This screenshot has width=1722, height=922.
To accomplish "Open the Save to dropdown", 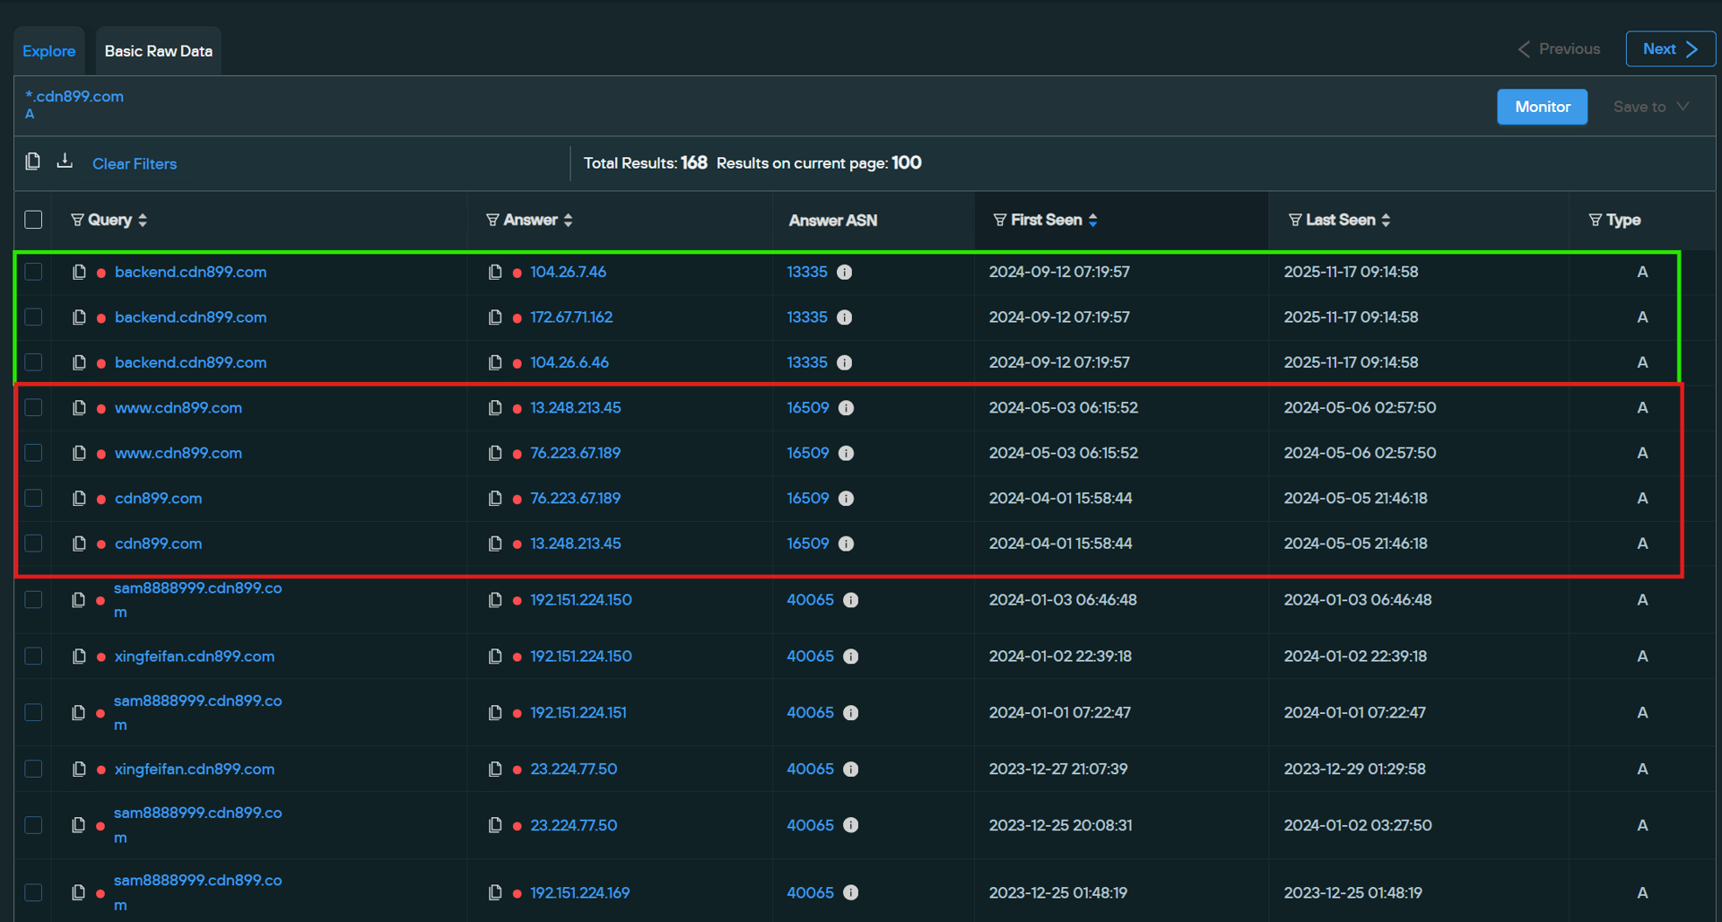I will tap(1650, 107).
